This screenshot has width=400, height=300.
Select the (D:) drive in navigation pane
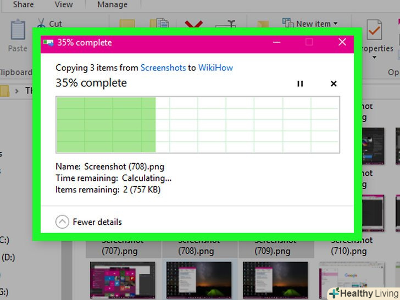click(x=8, y=257)
